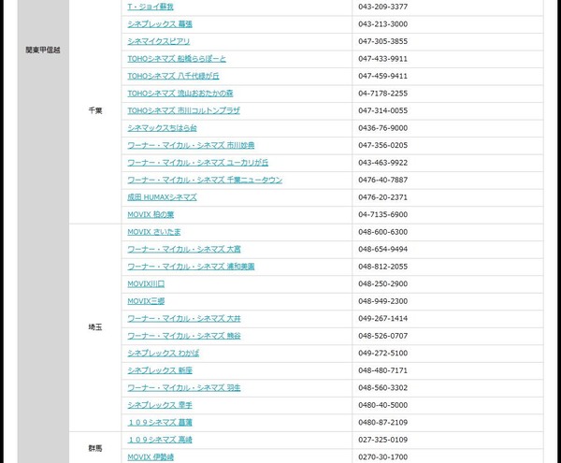Visit the シネマックスちはら台 link
This screenshot has height=463, width=561.
(x=162, y=128)
